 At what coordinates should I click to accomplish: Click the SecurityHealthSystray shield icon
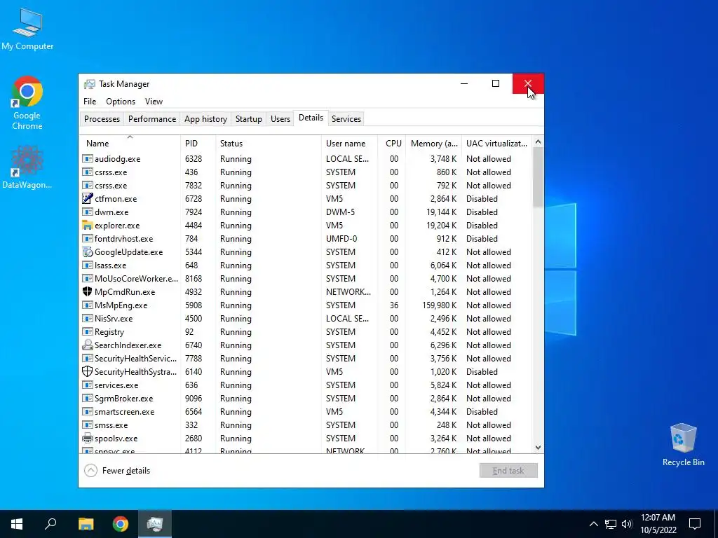(x=88, y=371)
